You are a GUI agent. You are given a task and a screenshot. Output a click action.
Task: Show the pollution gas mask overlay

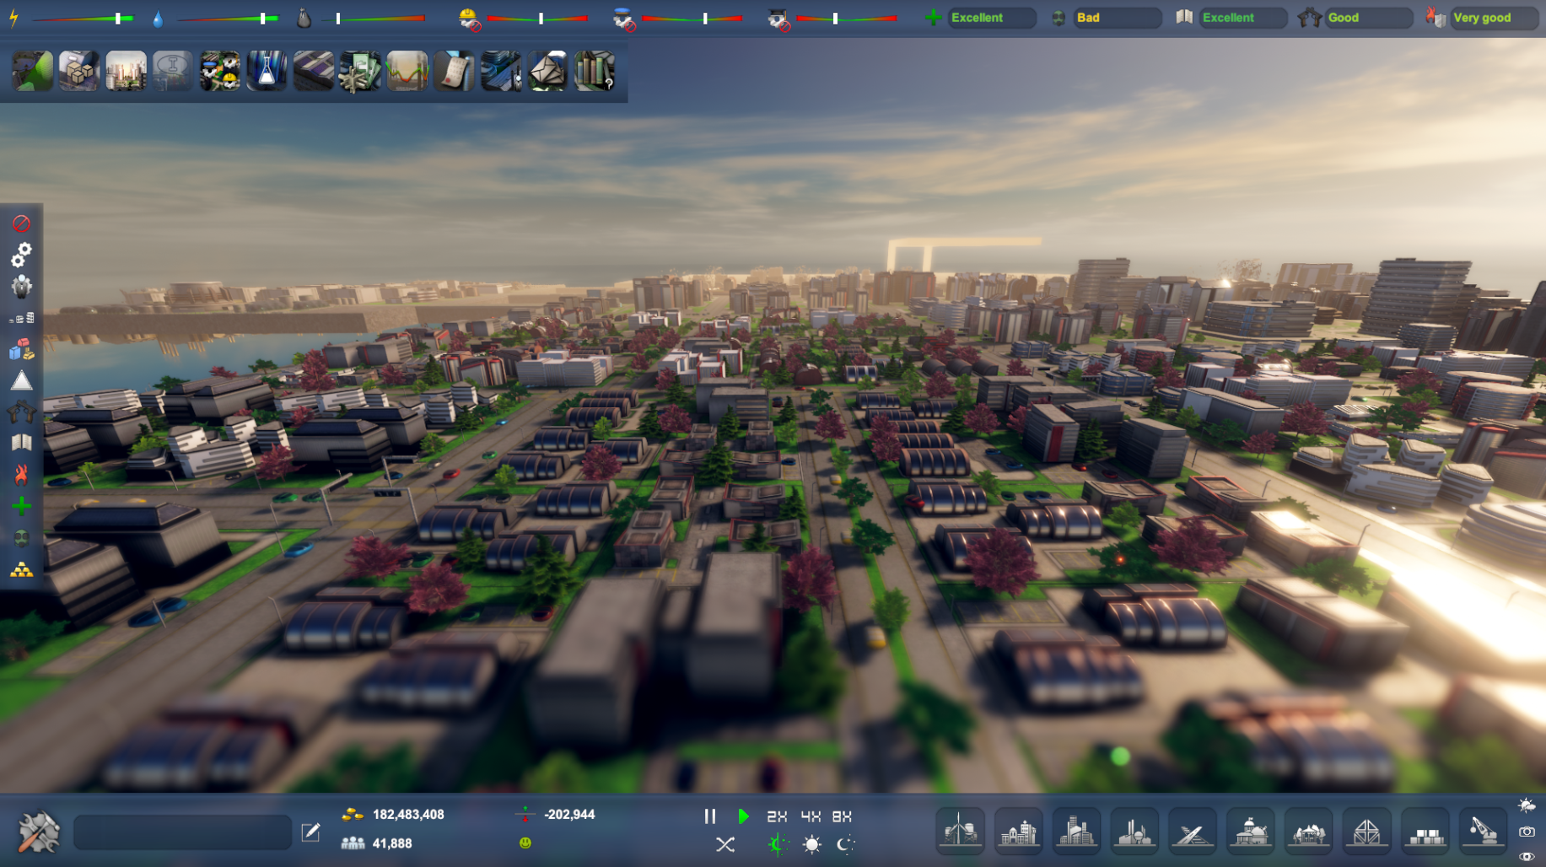click(21, 537)
